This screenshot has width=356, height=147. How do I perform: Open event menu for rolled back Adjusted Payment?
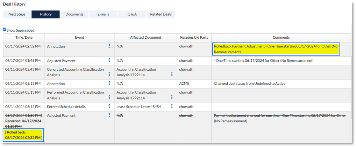click(109, 115)
